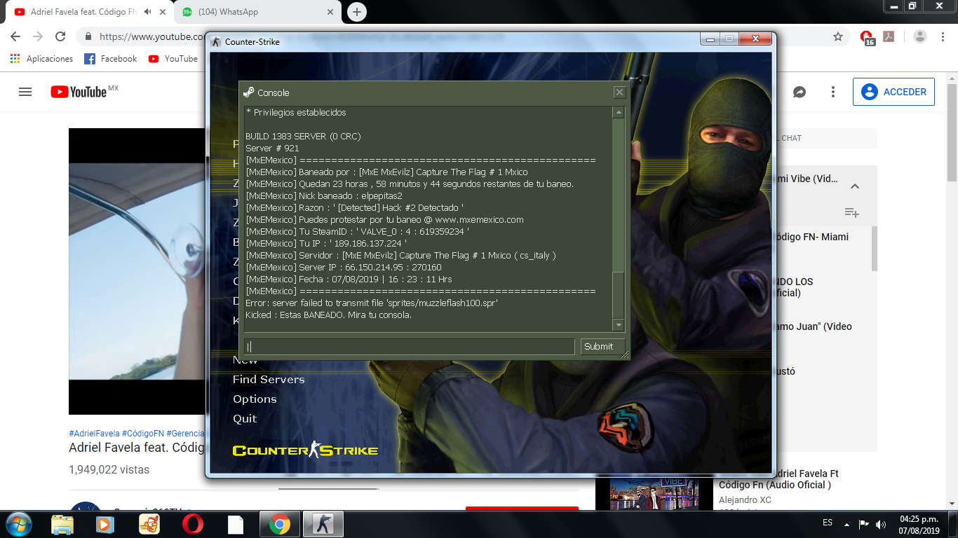Viewport: 958px width, 538px height.
Task: Click the blank document taskbar icon
Action: click(x=236, y=524)
